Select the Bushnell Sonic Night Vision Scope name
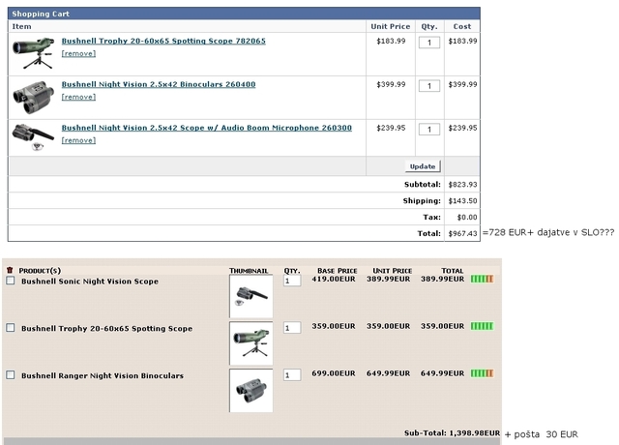Viewport: 619px width, 445px height. (90, 282)
